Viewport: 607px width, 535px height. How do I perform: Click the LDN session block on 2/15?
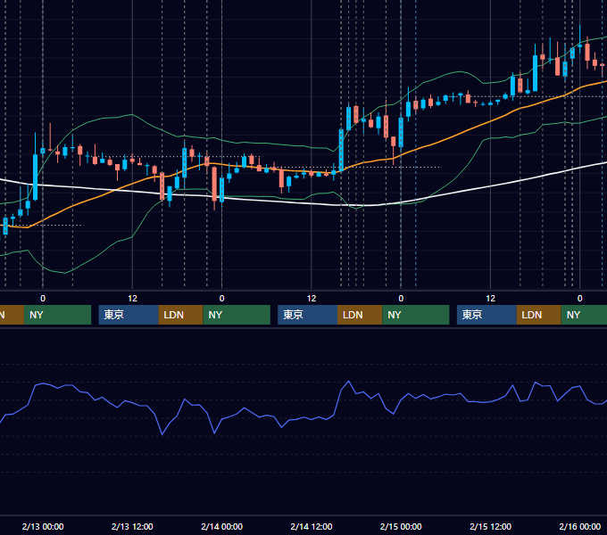pyautogui.click(x=539, y=315)
